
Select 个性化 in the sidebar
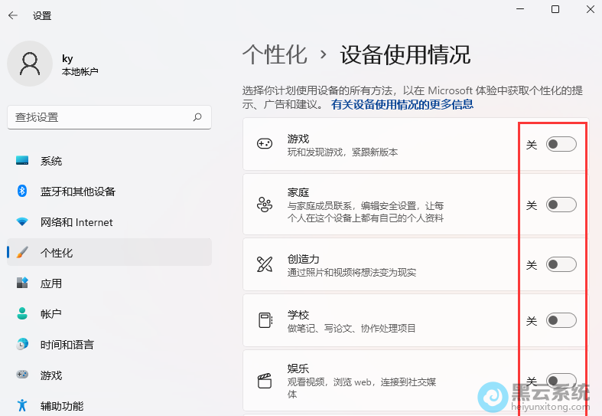point(109,252)
